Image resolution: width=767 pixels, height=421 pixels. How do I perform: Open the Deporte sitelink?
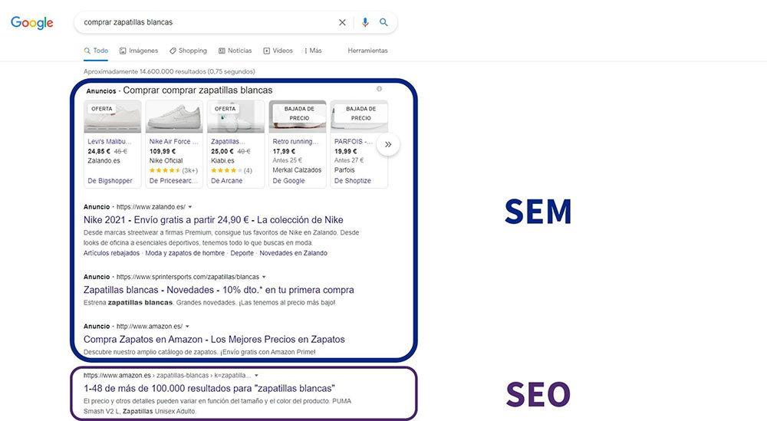(242, 253)
